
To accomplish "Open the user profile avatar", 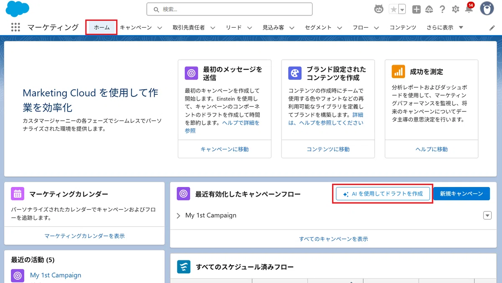I will (487, 9).
